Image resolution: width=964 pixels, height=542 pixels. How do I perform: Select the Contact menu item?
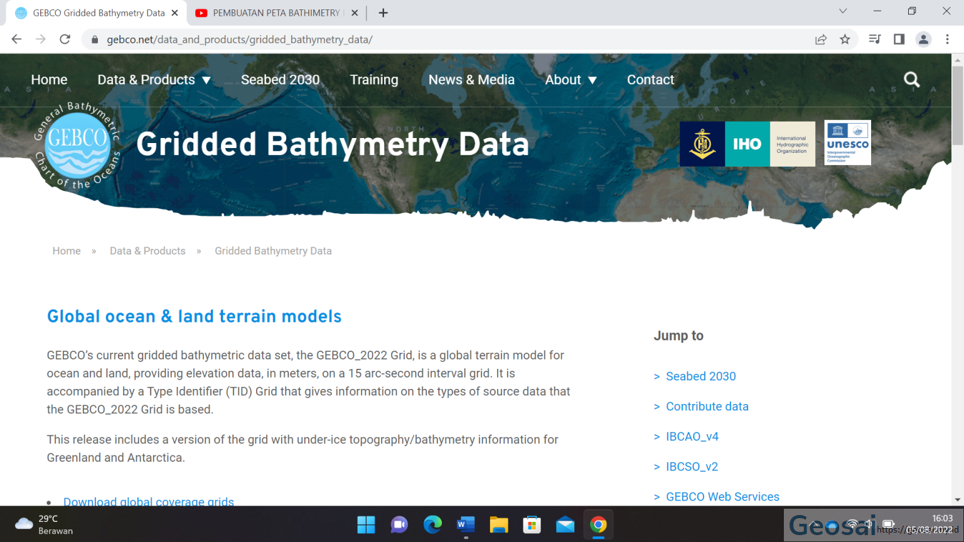[x=650, y=80]
